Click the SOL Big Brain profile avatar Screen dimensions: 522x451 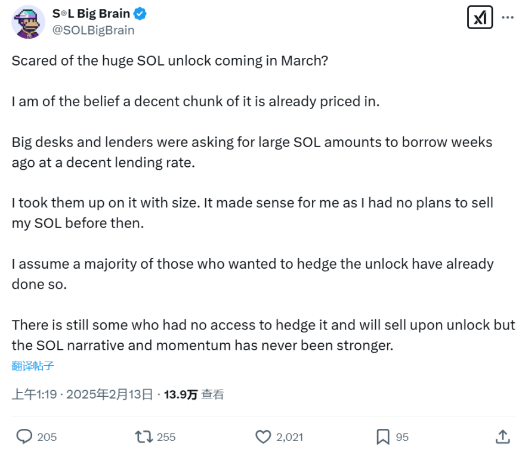28,22
